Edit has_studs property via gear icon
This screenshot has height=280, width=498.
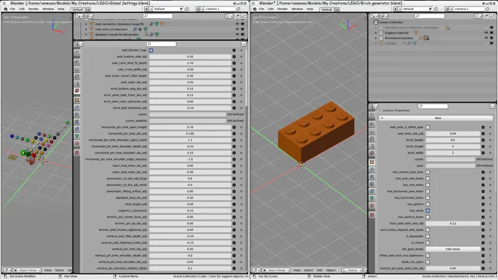(x=483, y=211)
